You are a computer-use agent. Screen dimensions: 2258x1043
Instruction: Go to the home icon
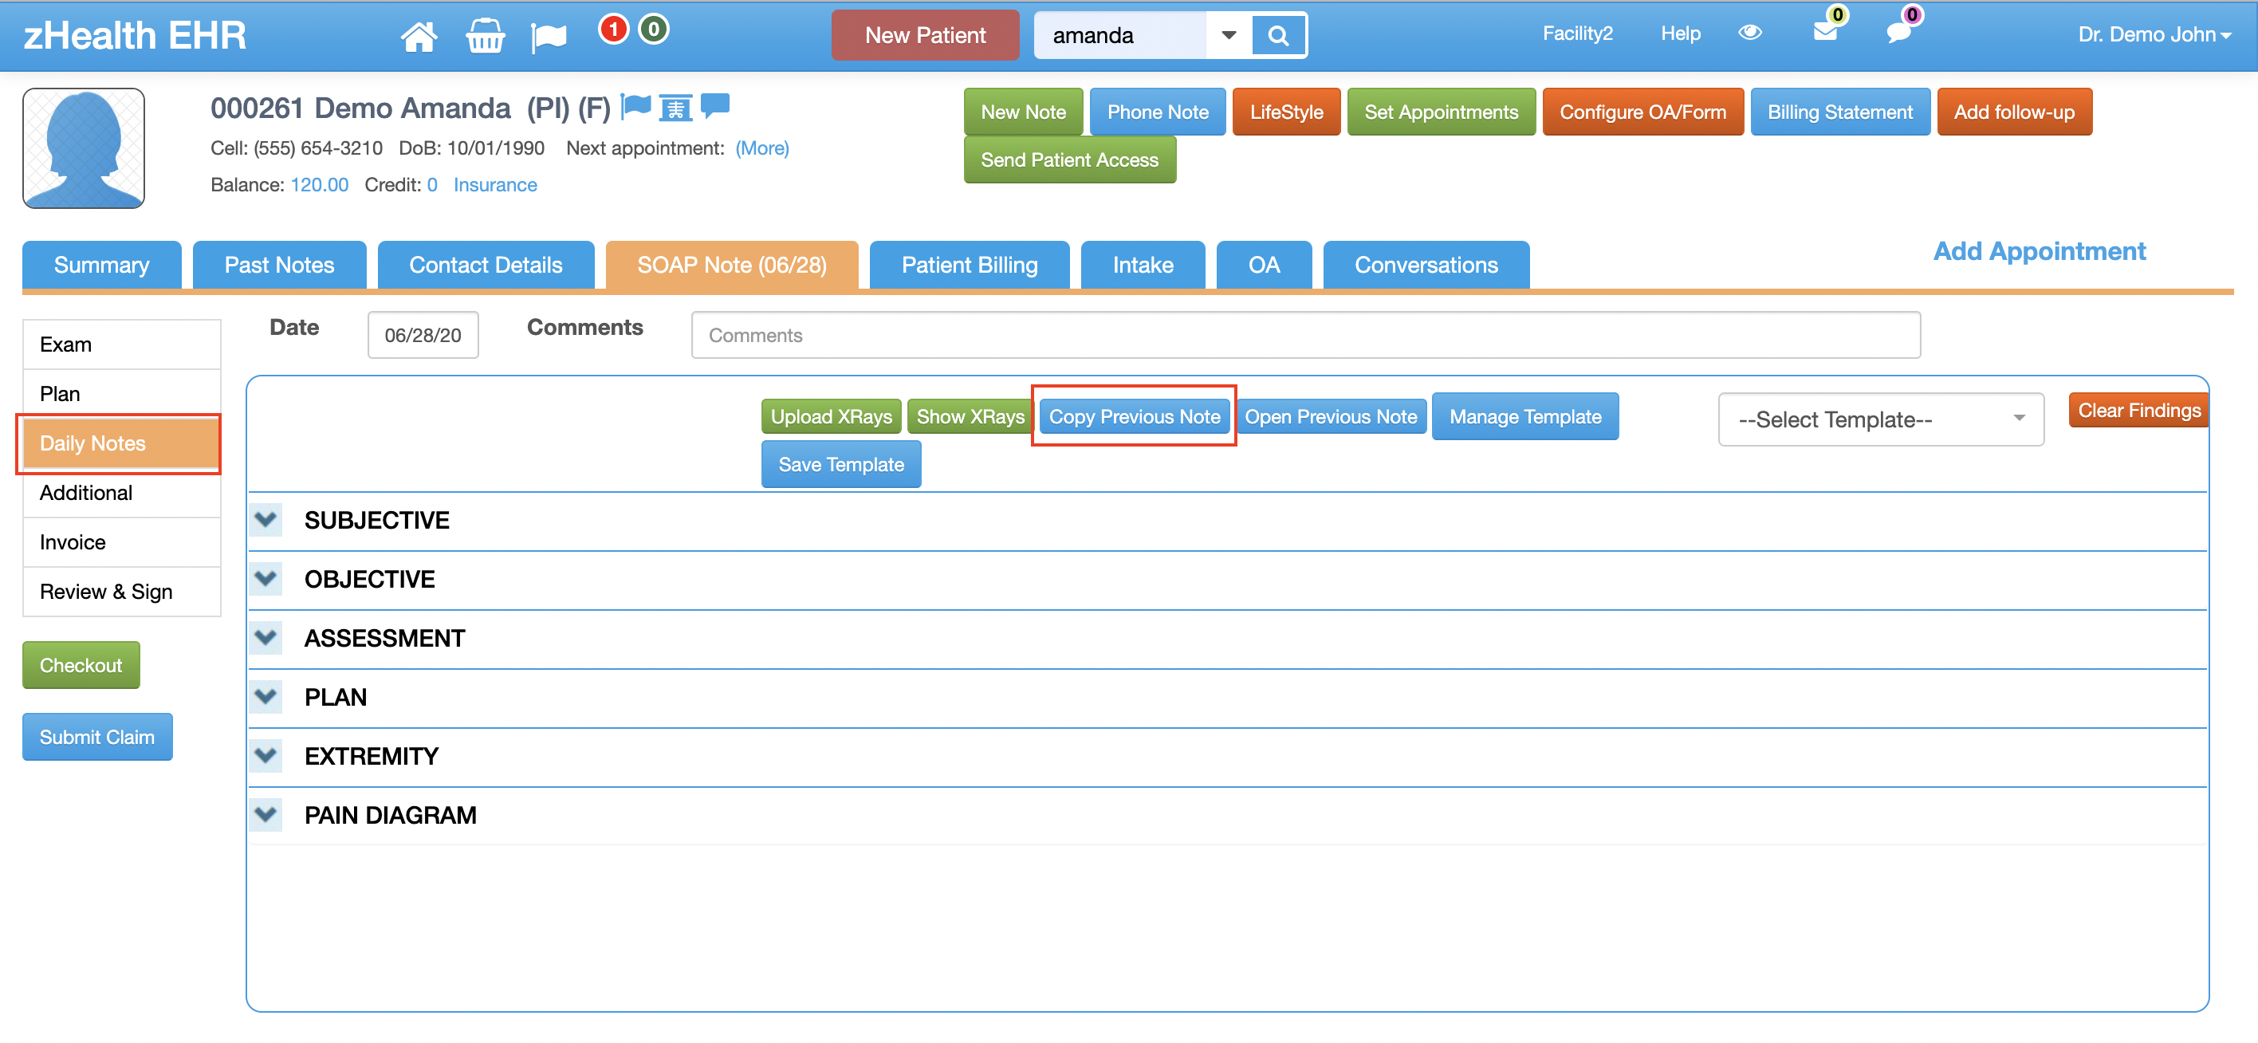tap(418, 36)
